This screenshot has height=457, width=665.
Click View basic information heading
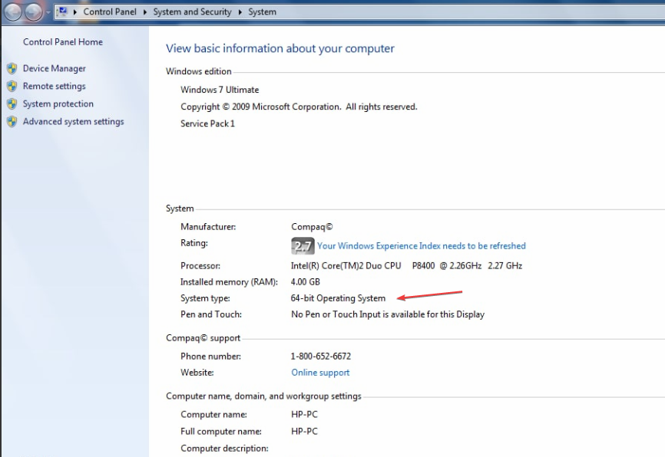click(x=280, y=48)
